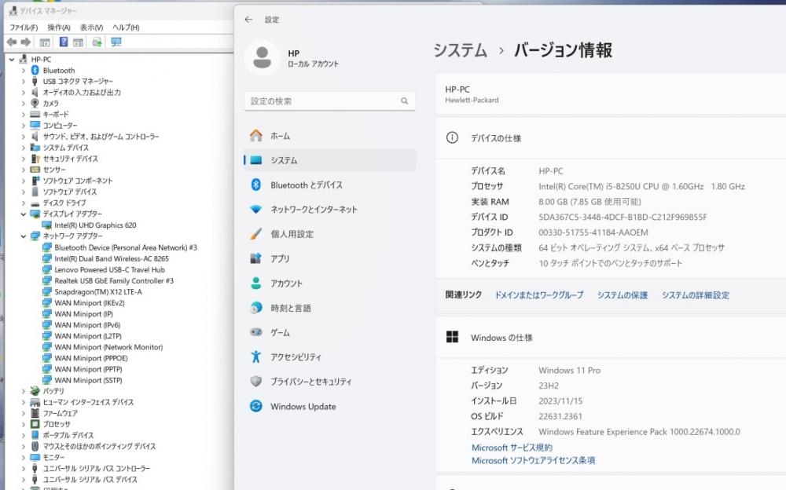Click the monitor scan-hardware toolbar icon
Screen dimensions: 786x490
[x=116, y=42]
